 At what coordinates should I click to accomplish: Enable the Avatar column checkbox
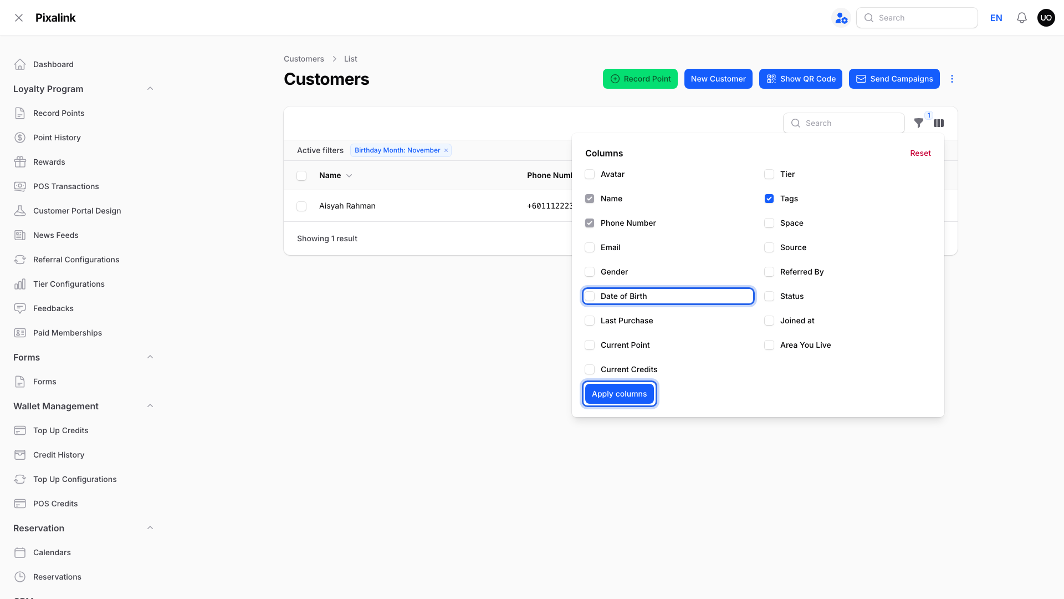590,174
